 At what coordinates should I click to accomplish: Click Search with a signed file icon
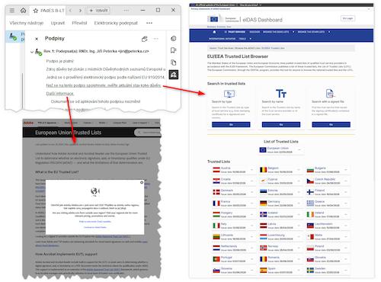[330, 94]
